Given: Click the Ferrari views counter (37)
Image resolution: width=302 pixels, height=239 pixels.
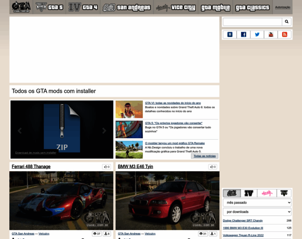Looking at the screenshot, I should click(97, 233).
